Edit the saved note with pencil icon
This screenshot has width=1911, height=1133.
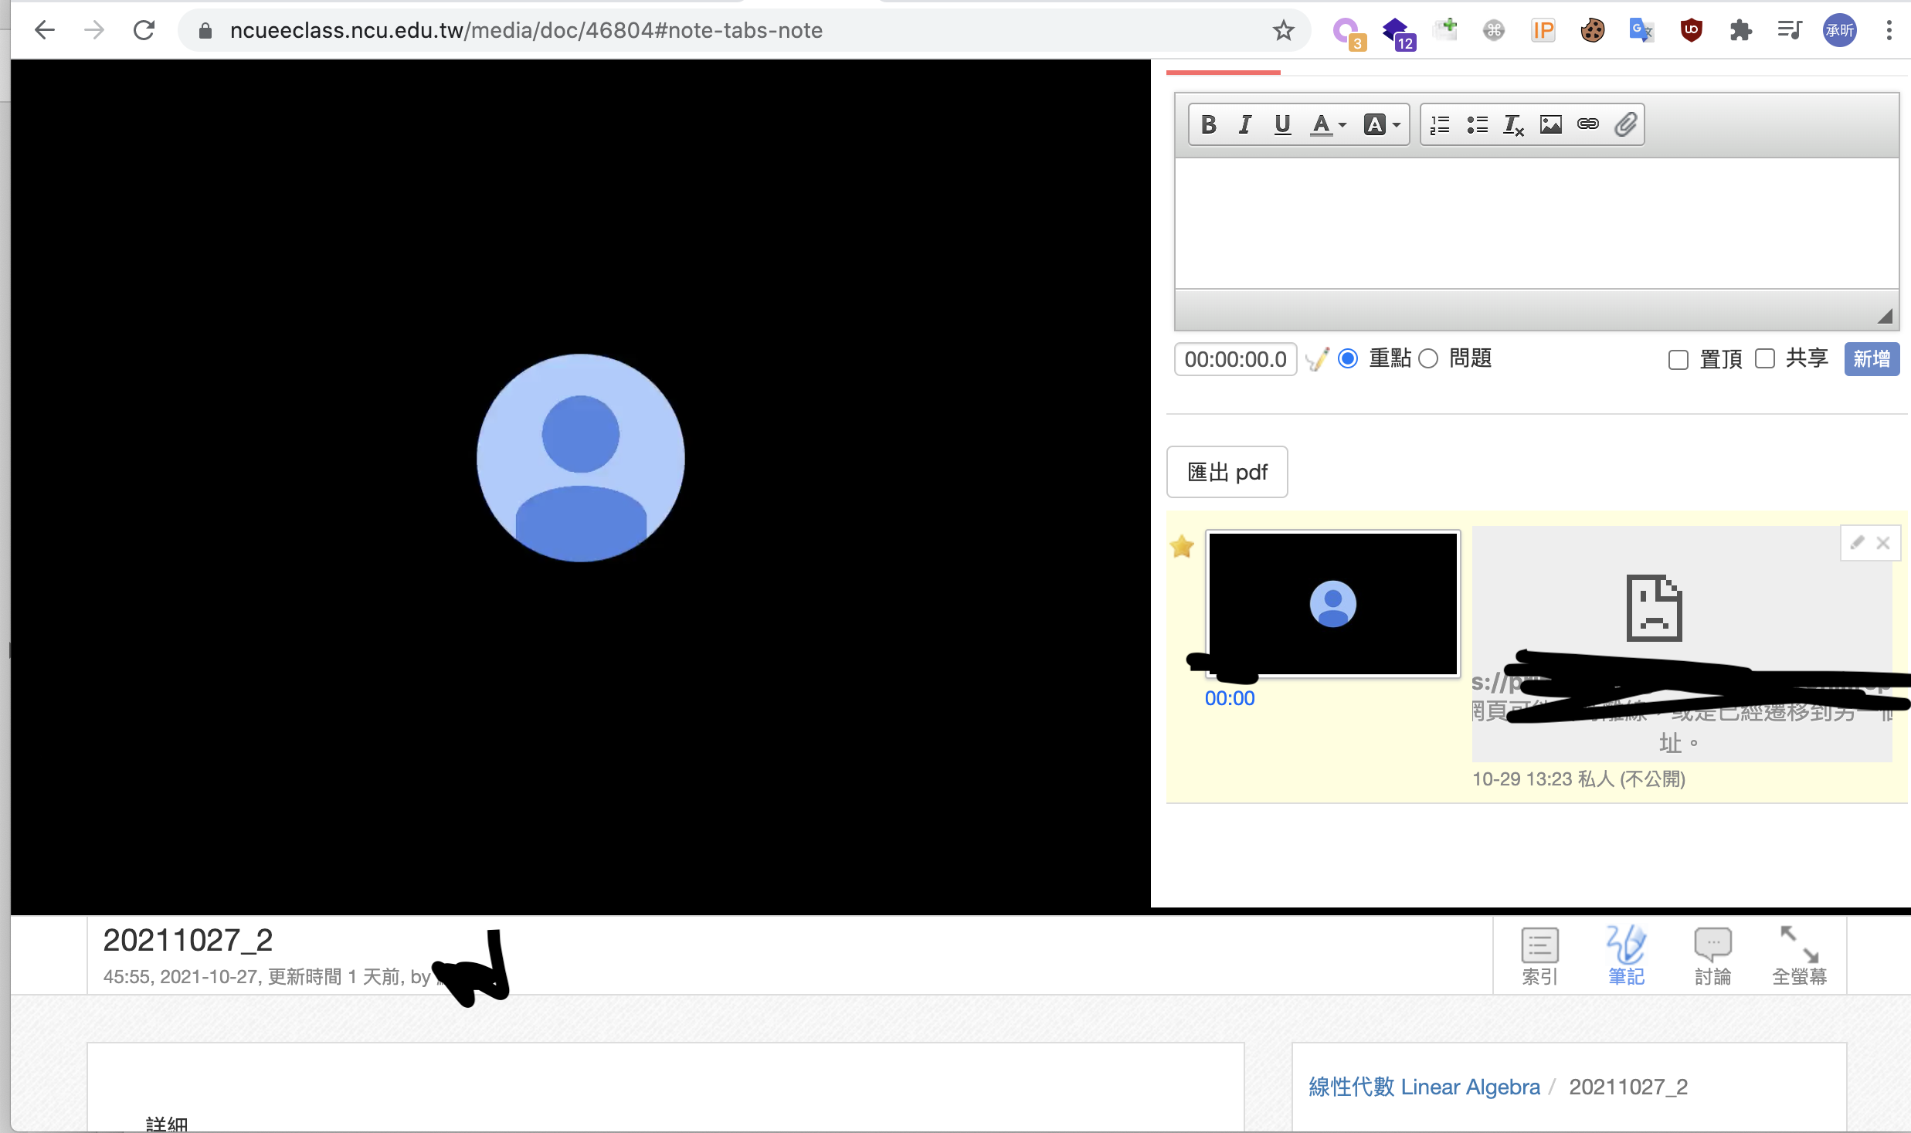click(x=1858, y=542)
